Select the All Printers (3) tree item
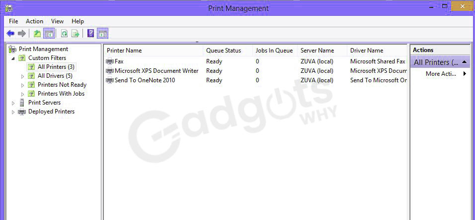Image resolution: width=475 pixels, height=220 pixels. pos(56,67)
